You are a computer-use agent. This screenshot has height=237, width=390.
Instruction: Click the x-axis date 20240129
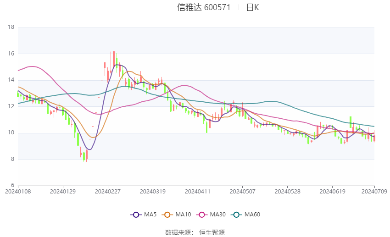point(63,192)
